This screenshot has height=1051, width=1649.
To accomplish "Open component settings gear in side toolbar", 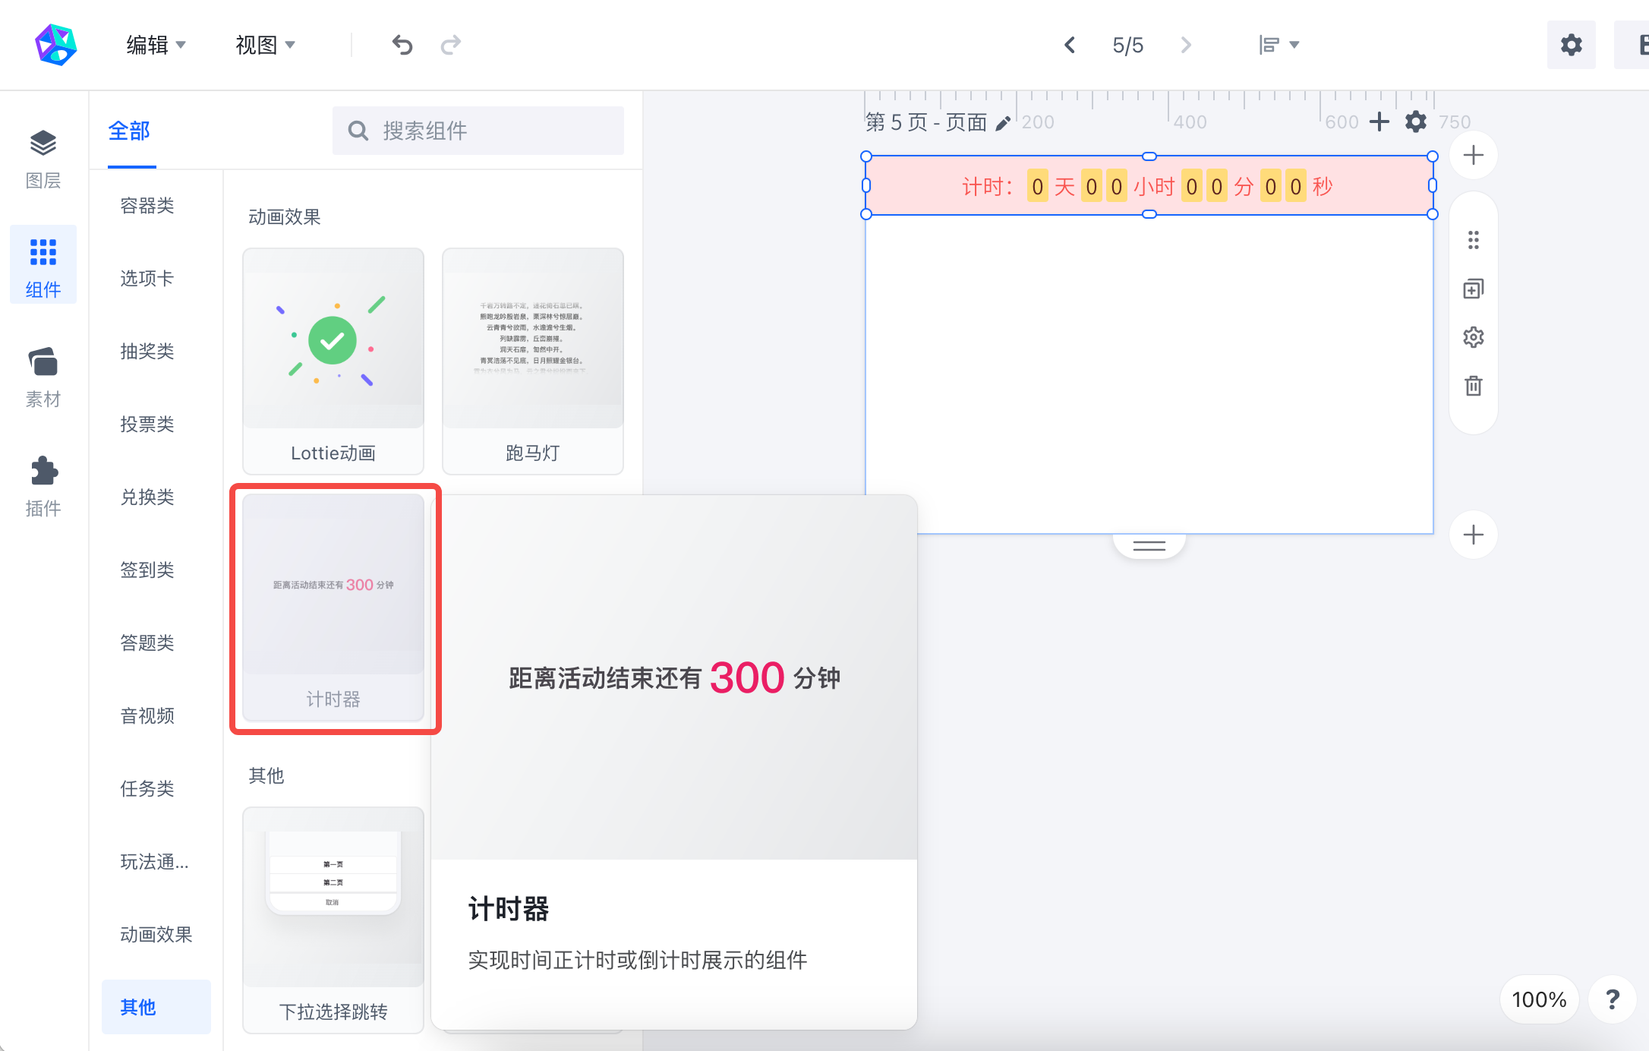I will [1474, 337].
